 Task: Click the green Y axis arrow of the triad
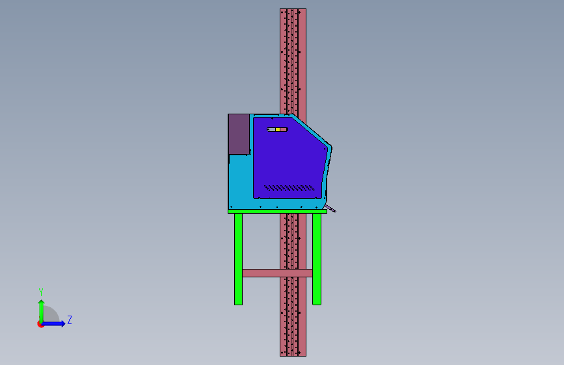(x=42, y=311)
